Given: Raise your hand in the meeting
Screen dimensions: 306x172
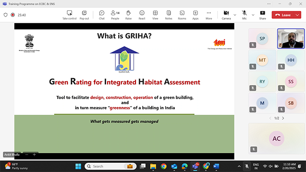Looking at the screenshot, I should point(129,15).
